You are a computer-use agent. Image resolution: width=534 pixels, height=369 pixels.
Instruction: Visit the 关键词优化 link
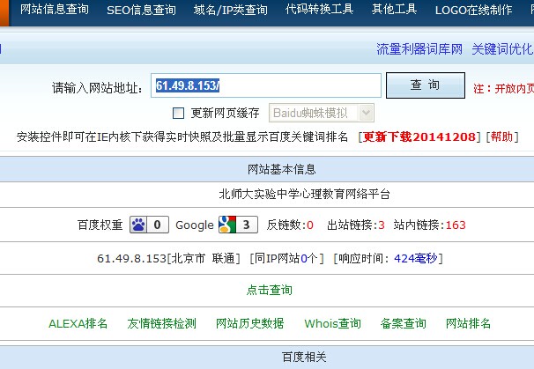pyautogui.click(x=502, y=49)
